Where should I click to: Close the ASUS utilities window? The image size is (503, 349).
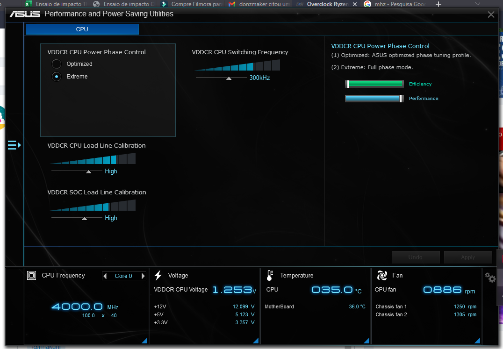[491, 14]
